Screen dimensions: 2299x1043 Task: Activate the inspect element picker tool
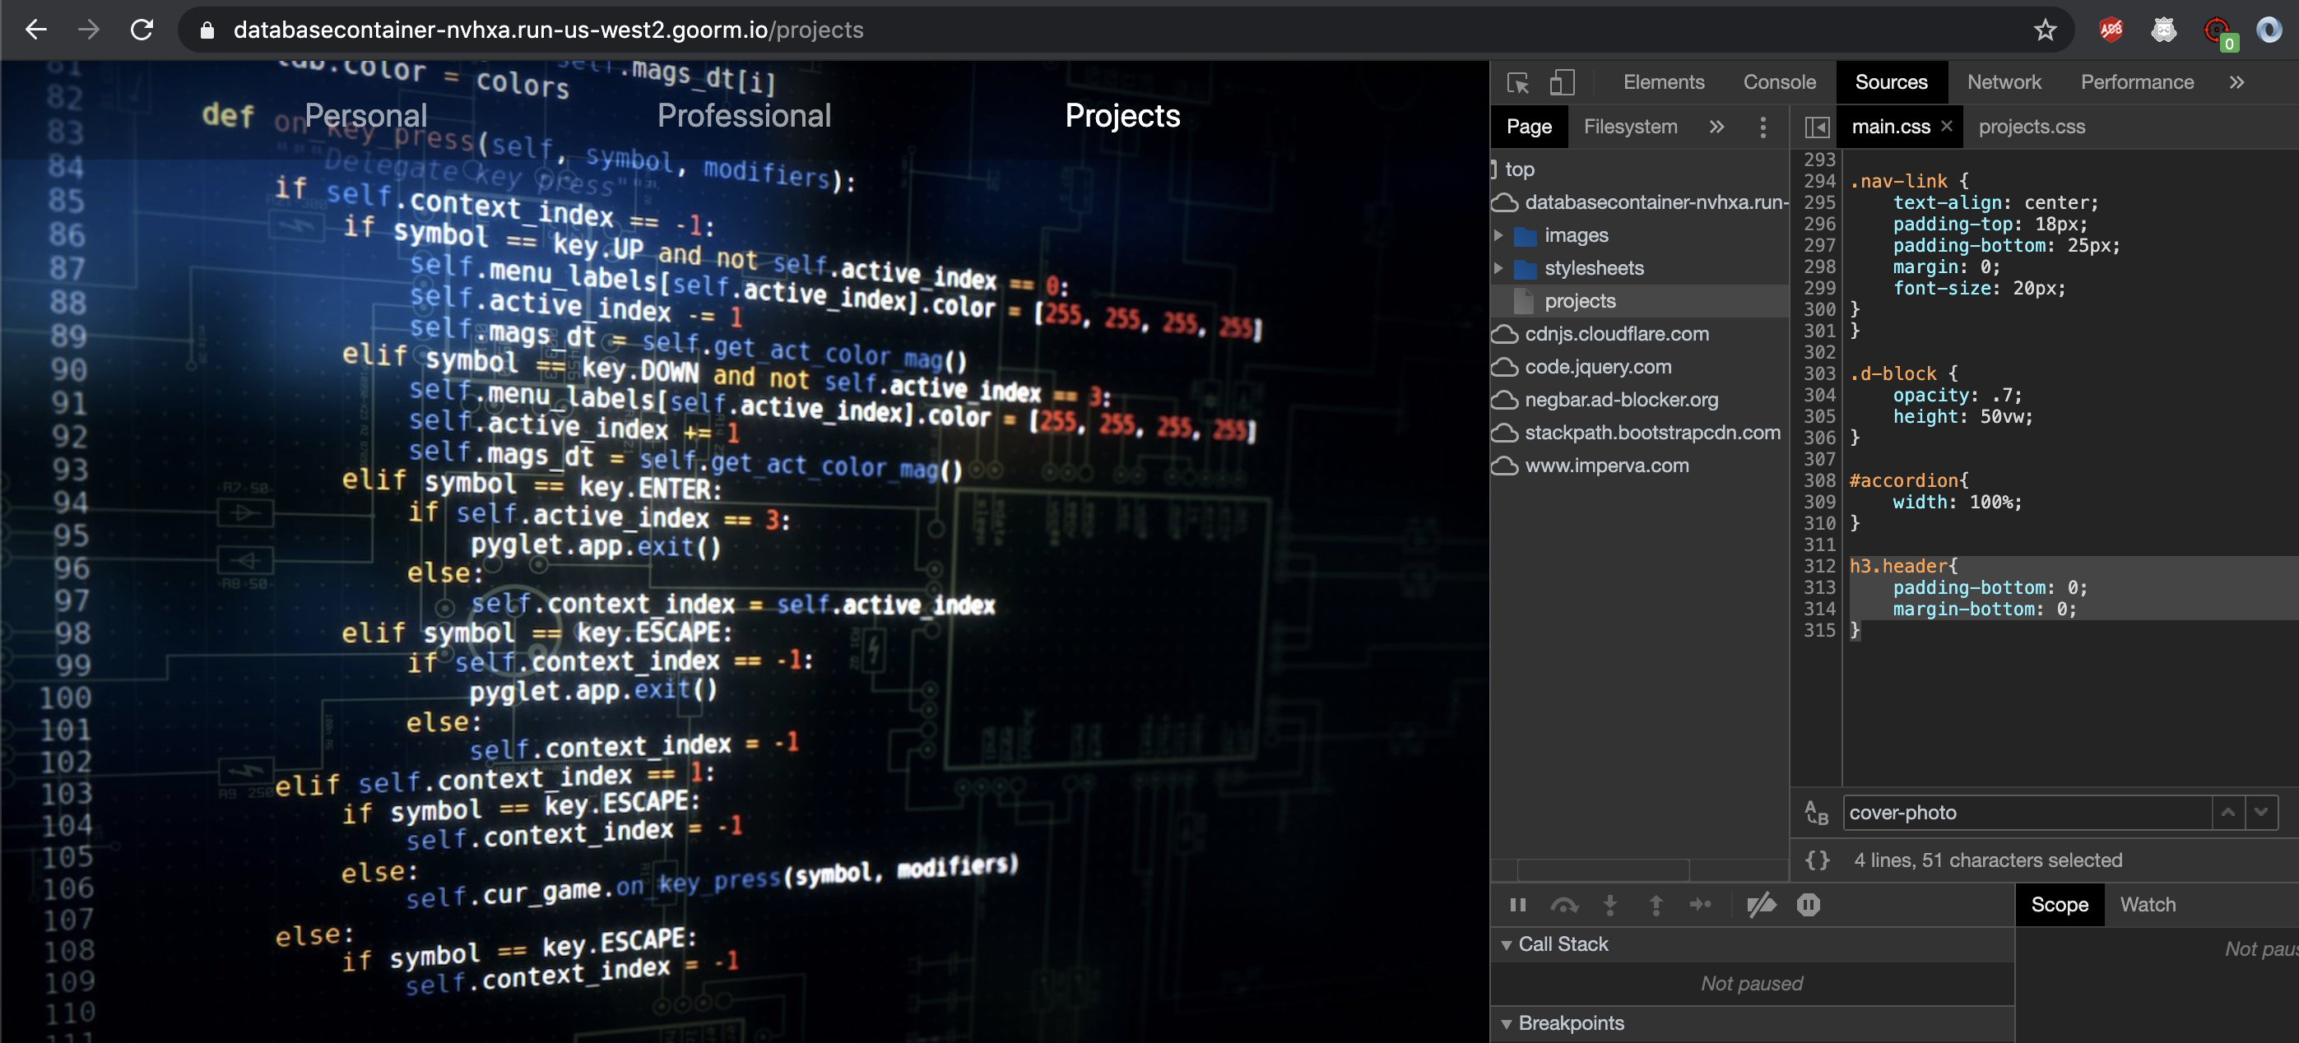click(1517, 82)
